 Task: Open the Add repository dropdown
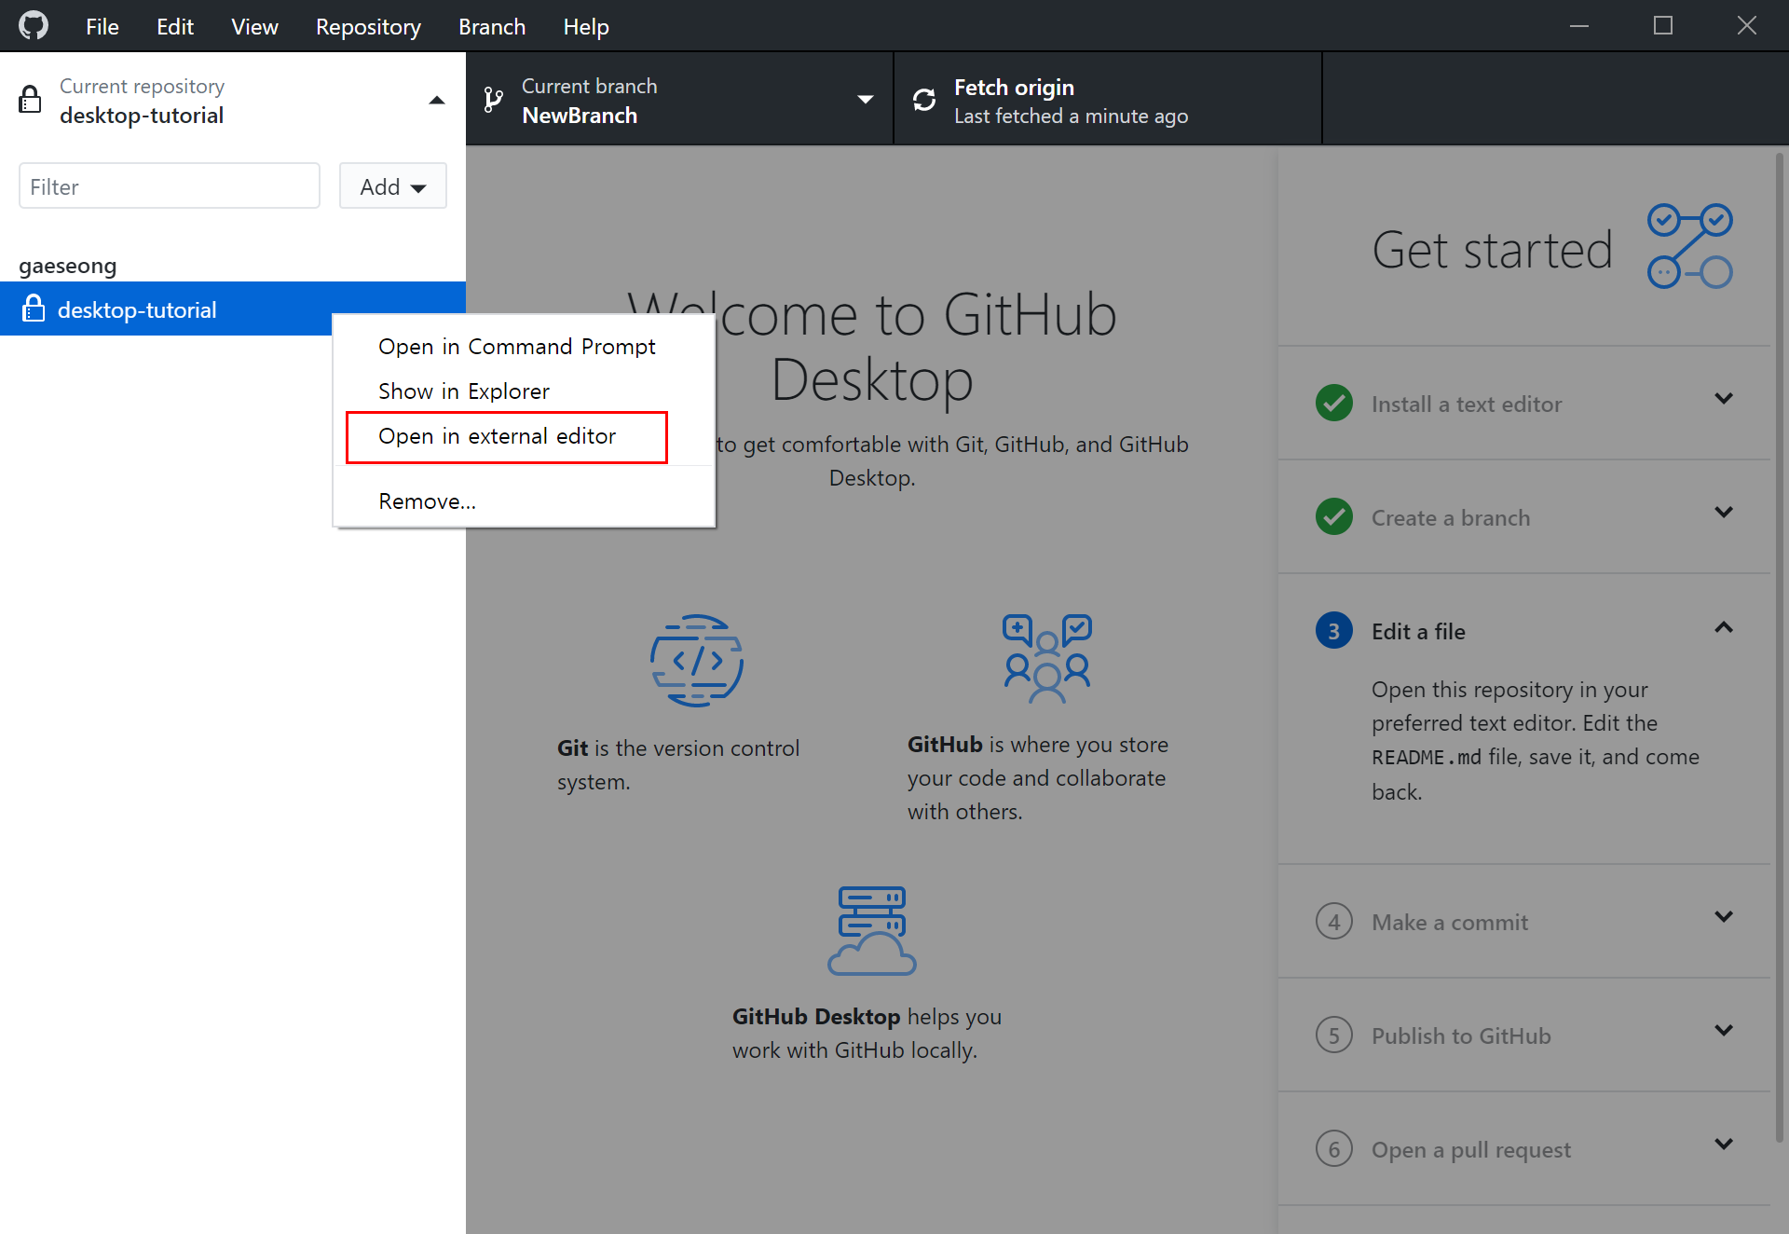[392, 186]
